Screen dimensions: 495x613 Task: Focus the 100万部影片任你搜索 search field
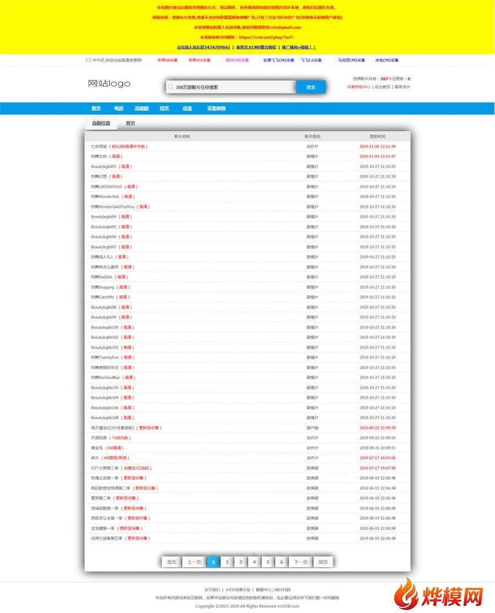point(231,87)
